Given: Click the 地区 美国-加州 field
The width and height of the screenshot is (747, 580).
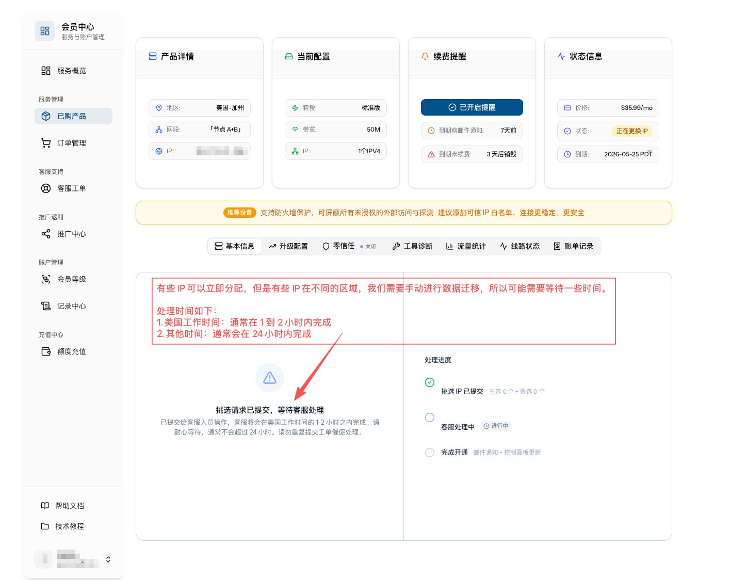Looking at the screenshot, I should 200,108.
